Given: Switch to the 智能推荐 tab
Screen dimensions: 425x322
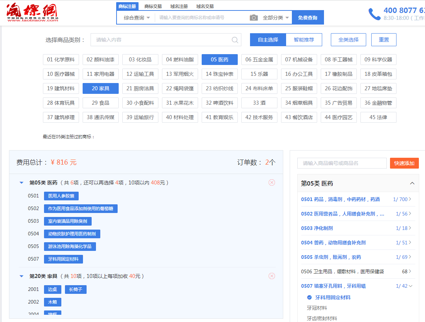Looking at the screenshot, I should 304,40.
